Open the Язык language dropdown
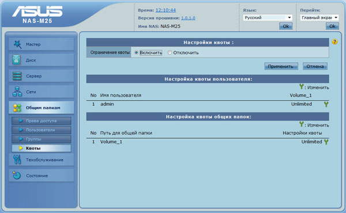 click(268, 17)
